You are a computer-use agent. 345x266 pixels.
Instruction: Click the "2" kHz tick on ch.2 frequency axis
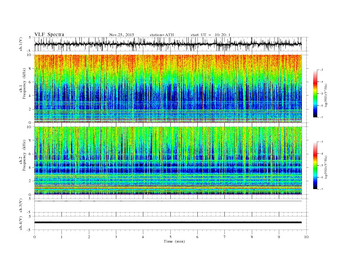point(30,181)
